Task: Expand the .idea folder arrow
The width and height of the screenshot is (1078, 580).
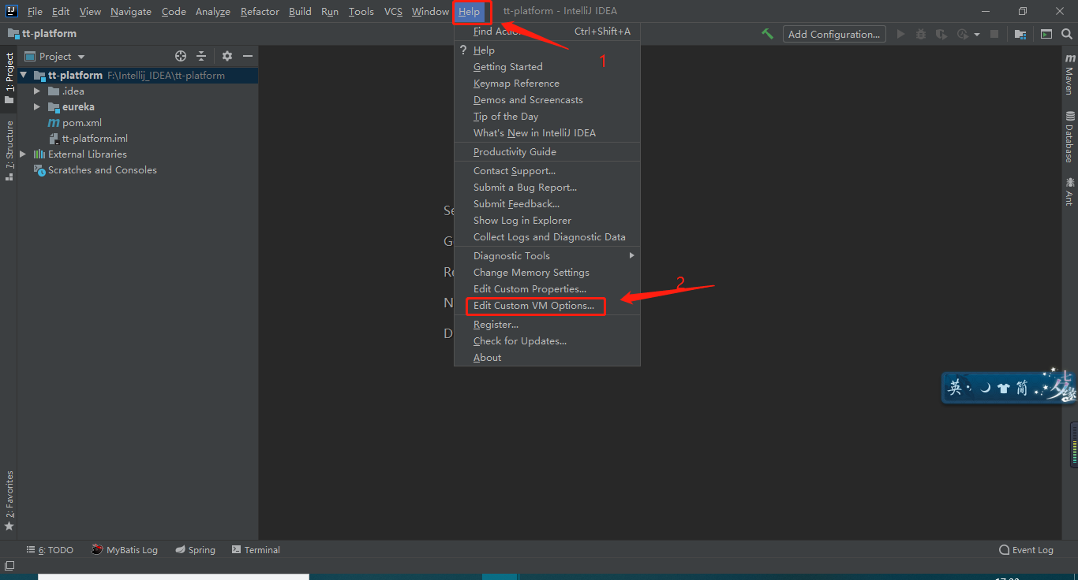Action: tap(37, 91)
